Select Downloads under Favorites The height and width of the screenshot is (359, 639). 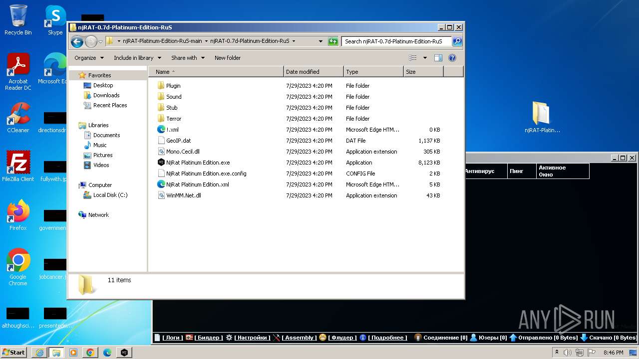click(x=106, y=95)
